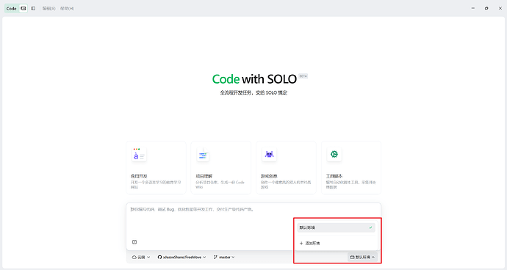Click the pixel game invader icon
The width and height of the screenshot is (507, 270).
point(270,154)
